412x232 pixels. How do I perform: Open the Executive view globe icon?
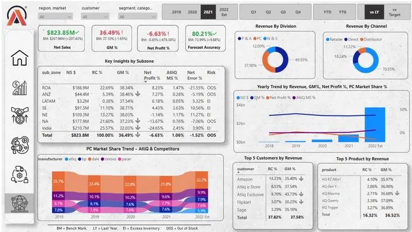click(20, 203)
